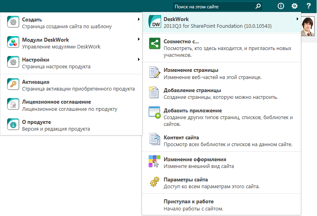Click the Модули DeskWork cubes icon
Viewport: 317px width, 216px height.
pos(13,42)
